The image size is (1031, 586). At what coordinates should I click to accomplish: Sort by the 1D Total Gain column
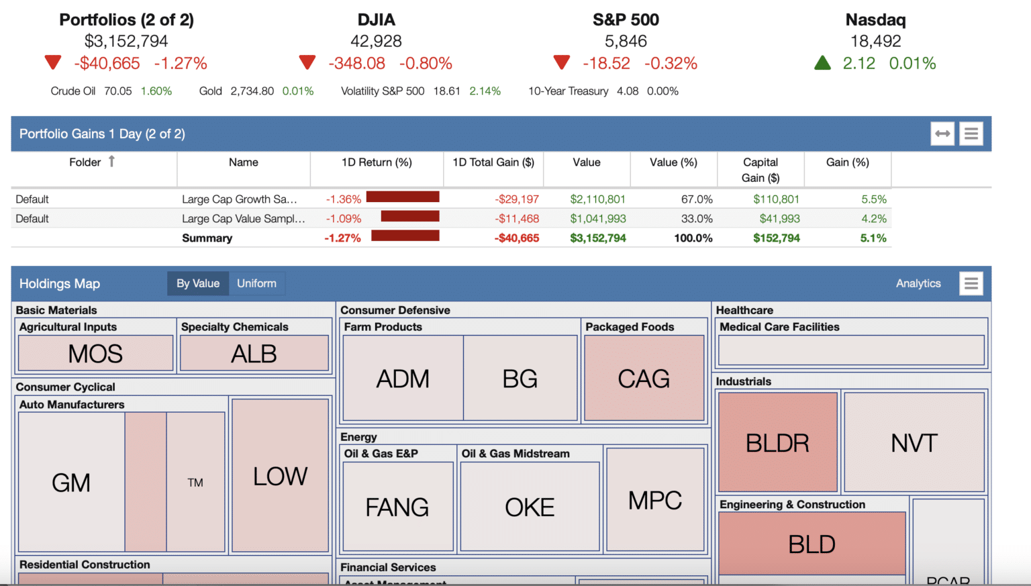coord(493,162)
